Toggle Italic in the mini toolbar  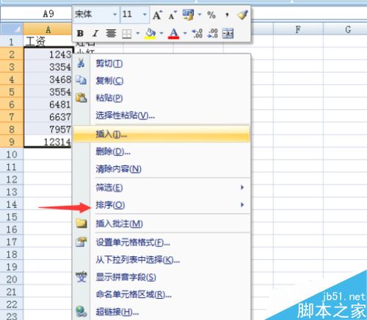(x=95, y=33)
